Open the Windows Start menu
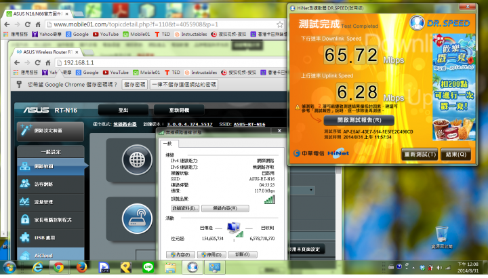This screenshot has width=488, height=278. (9, 268)
